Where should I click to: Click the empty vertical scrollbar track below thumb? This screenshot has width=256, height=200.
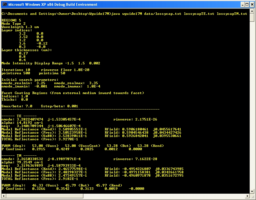pyautogui.click(x=252, y=110)
